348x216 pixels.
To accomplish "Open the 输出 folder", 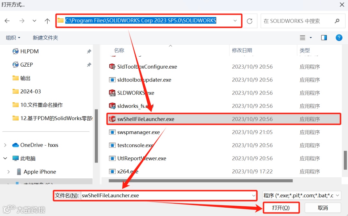I will pyautogui.click(x=22, y=78).
